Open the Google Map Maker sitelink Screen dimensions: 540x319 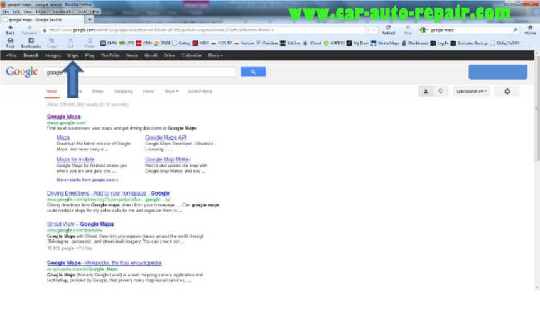tap(168, 159)
